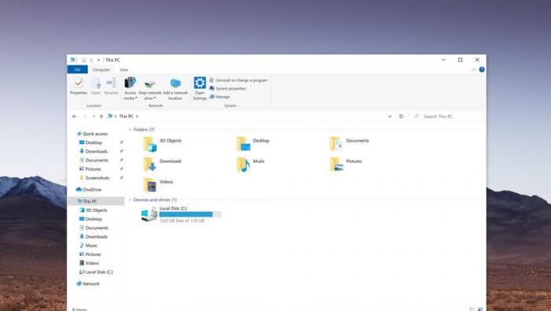
Task: Collapse the Devices and drives group
Action: click(131, 200)
